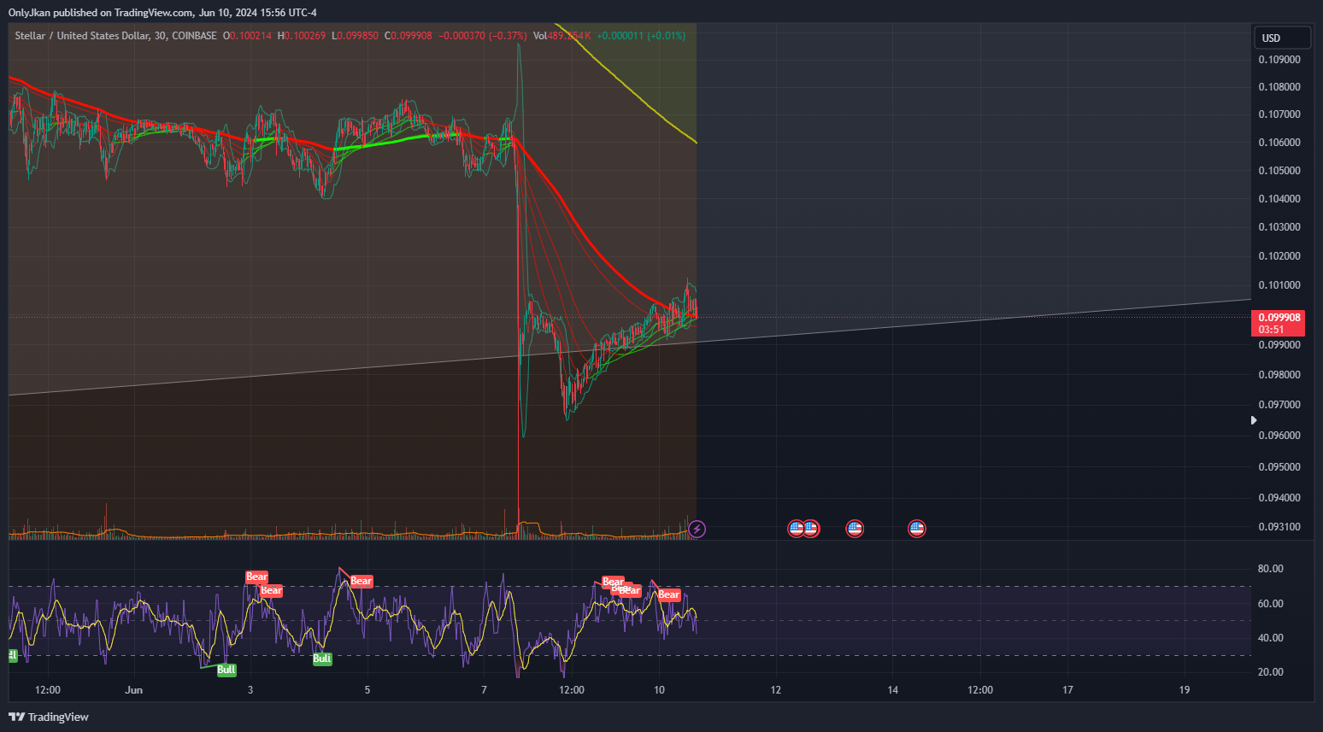The width and height of the screenshot is (1323, 732).
Task: Select the close value C0.099908 in legend
Action: click(x=409, y=36)
